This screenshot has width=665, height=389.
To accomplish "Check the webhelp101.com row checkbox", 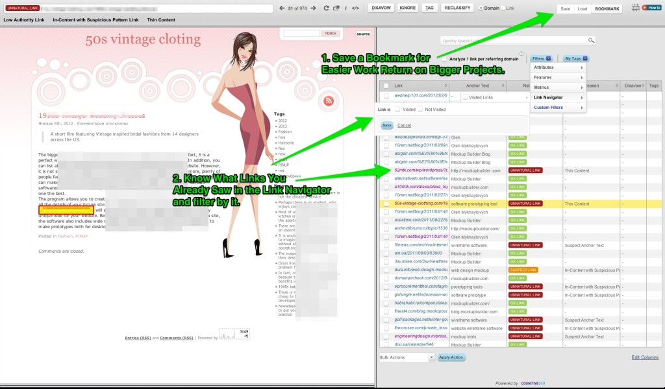I will click(386, 96).
